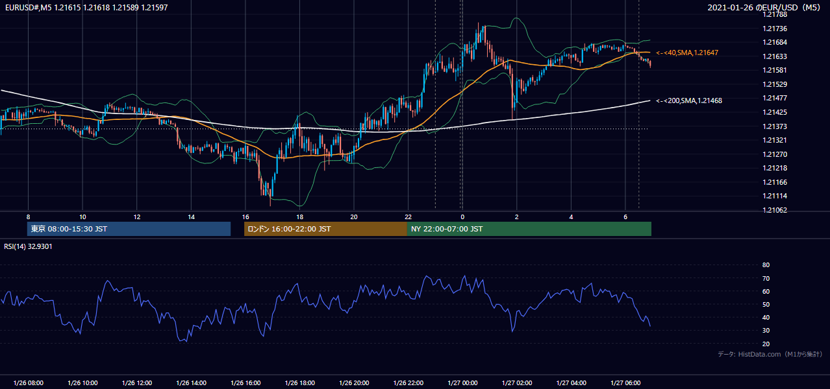Click the RSI(14) 32.9301 indicator label
The width and height of the screenshot is (830, 389).
point(28,246)
